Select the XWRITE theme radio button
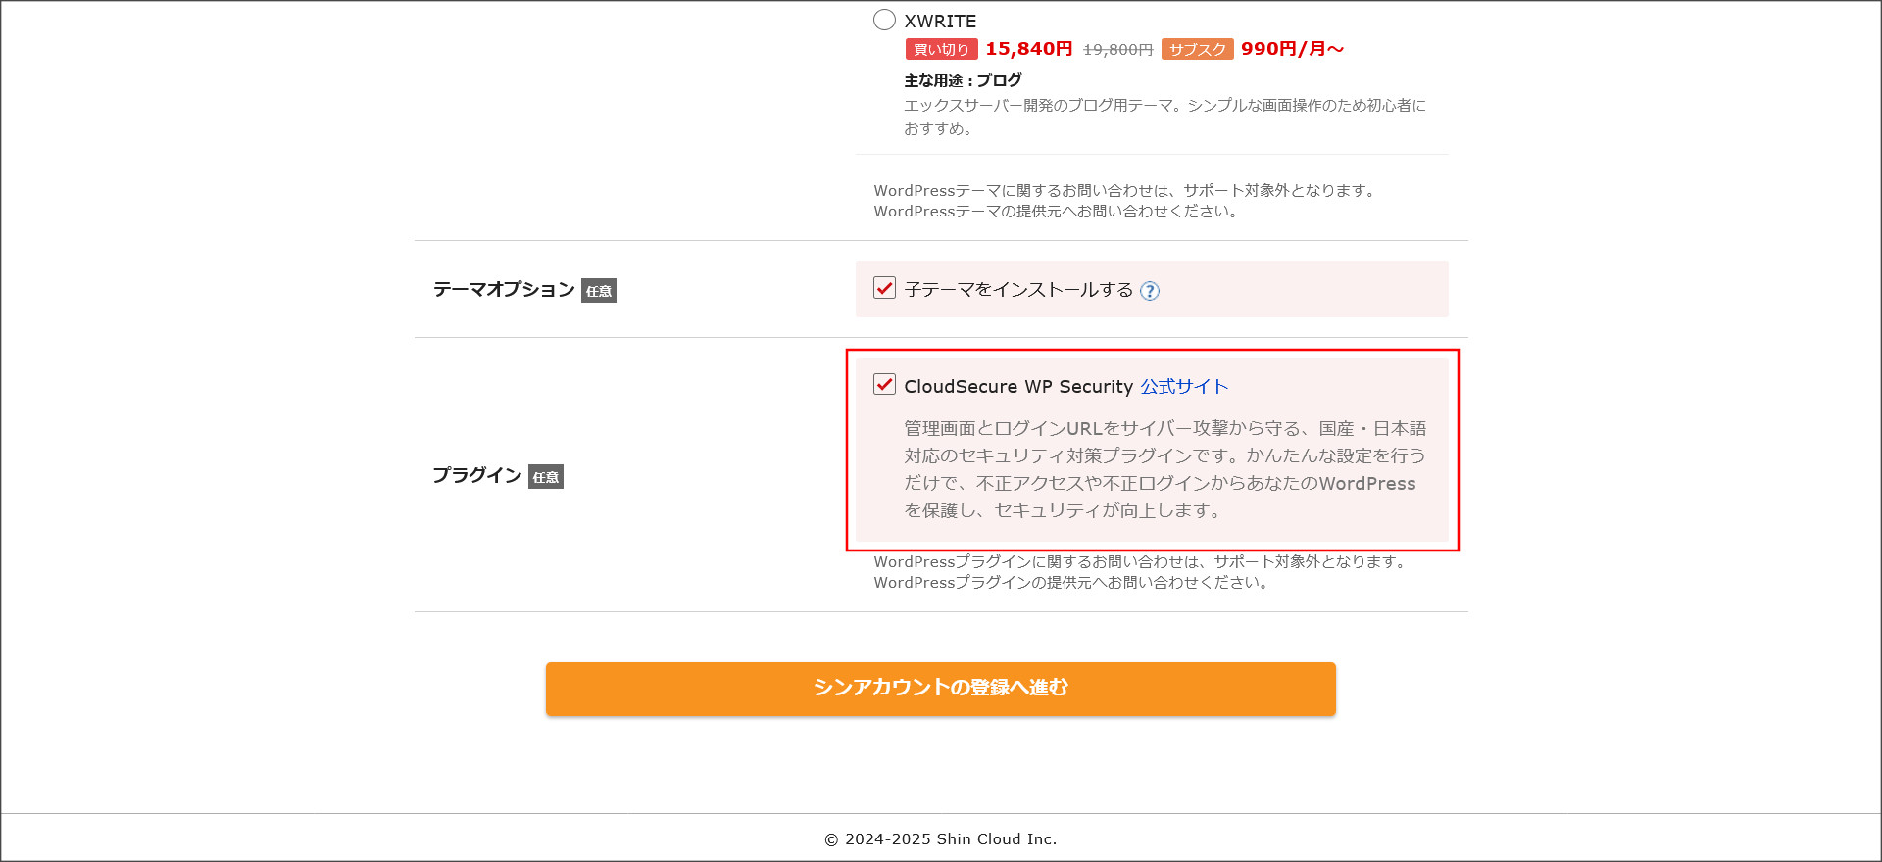The height and width of the screenshot is (862, 1882). pos(884,20)
